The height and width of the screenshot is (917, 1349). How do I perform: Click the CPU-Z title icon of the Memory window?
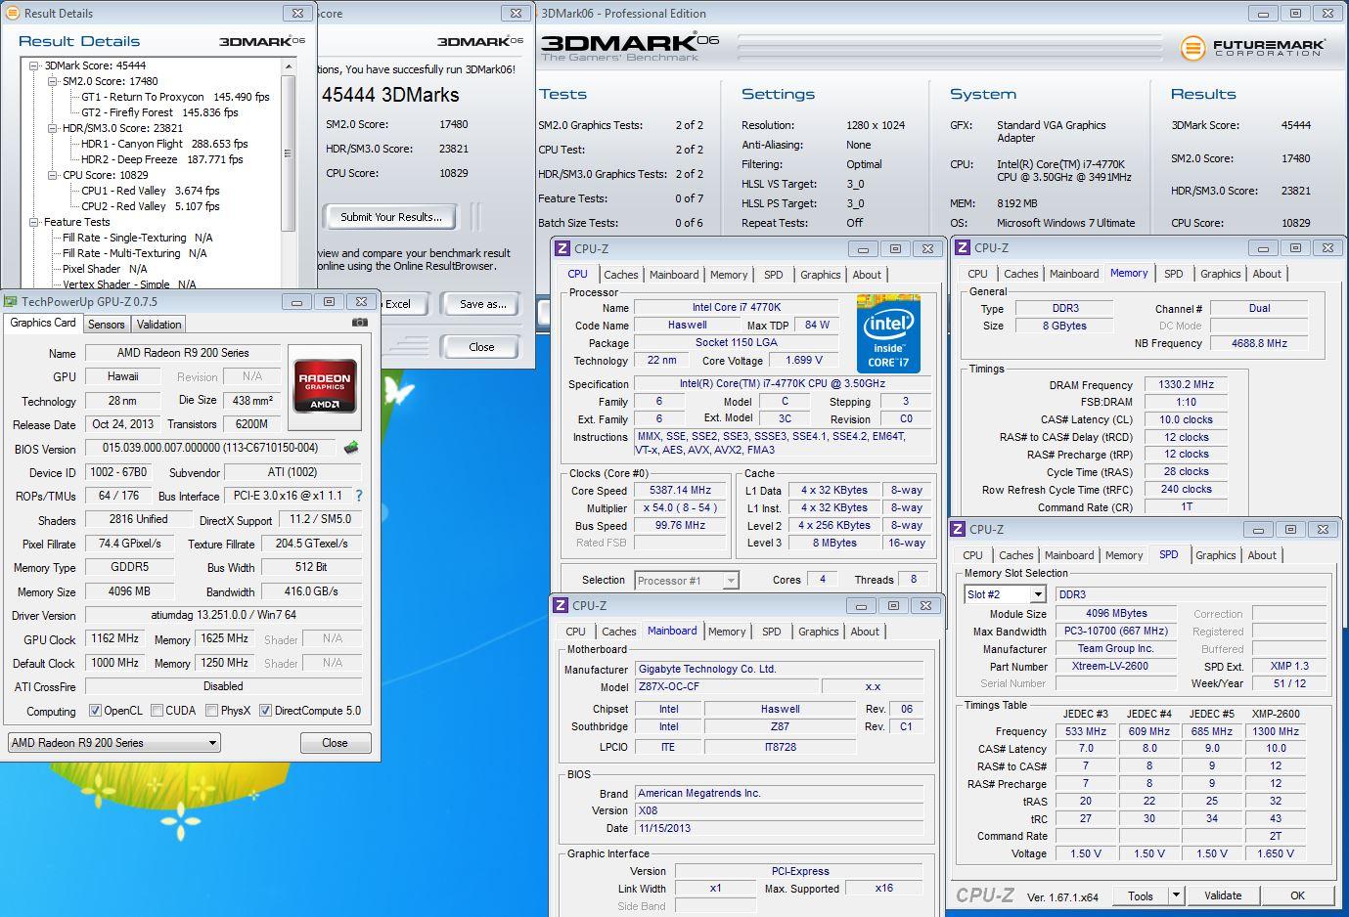[963, 248]
